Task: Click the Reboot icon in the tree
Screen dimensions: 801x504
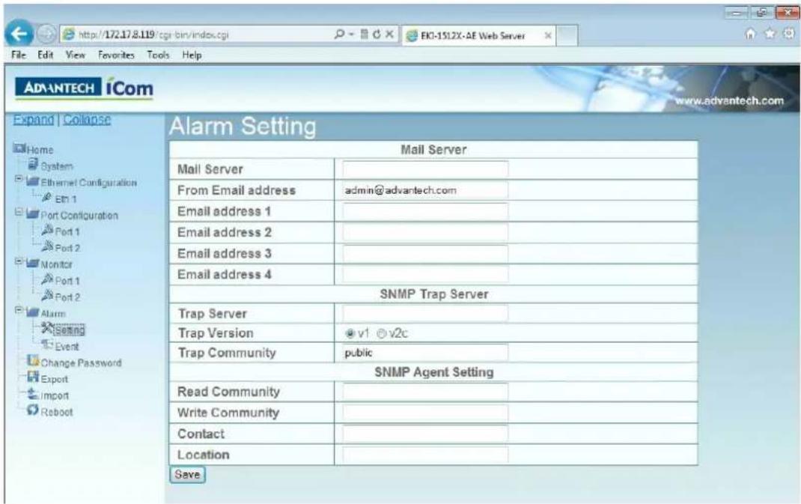Action: [33, 410]
